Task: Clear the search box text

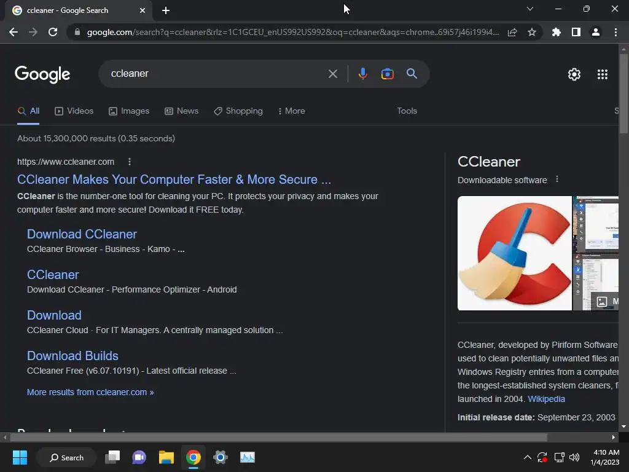Action: point(332,74)
